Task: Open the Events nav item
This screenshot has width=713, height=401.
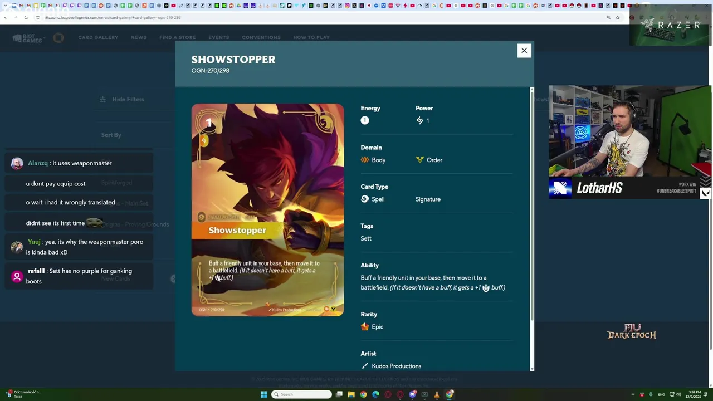Action: (x=218, y=37)
